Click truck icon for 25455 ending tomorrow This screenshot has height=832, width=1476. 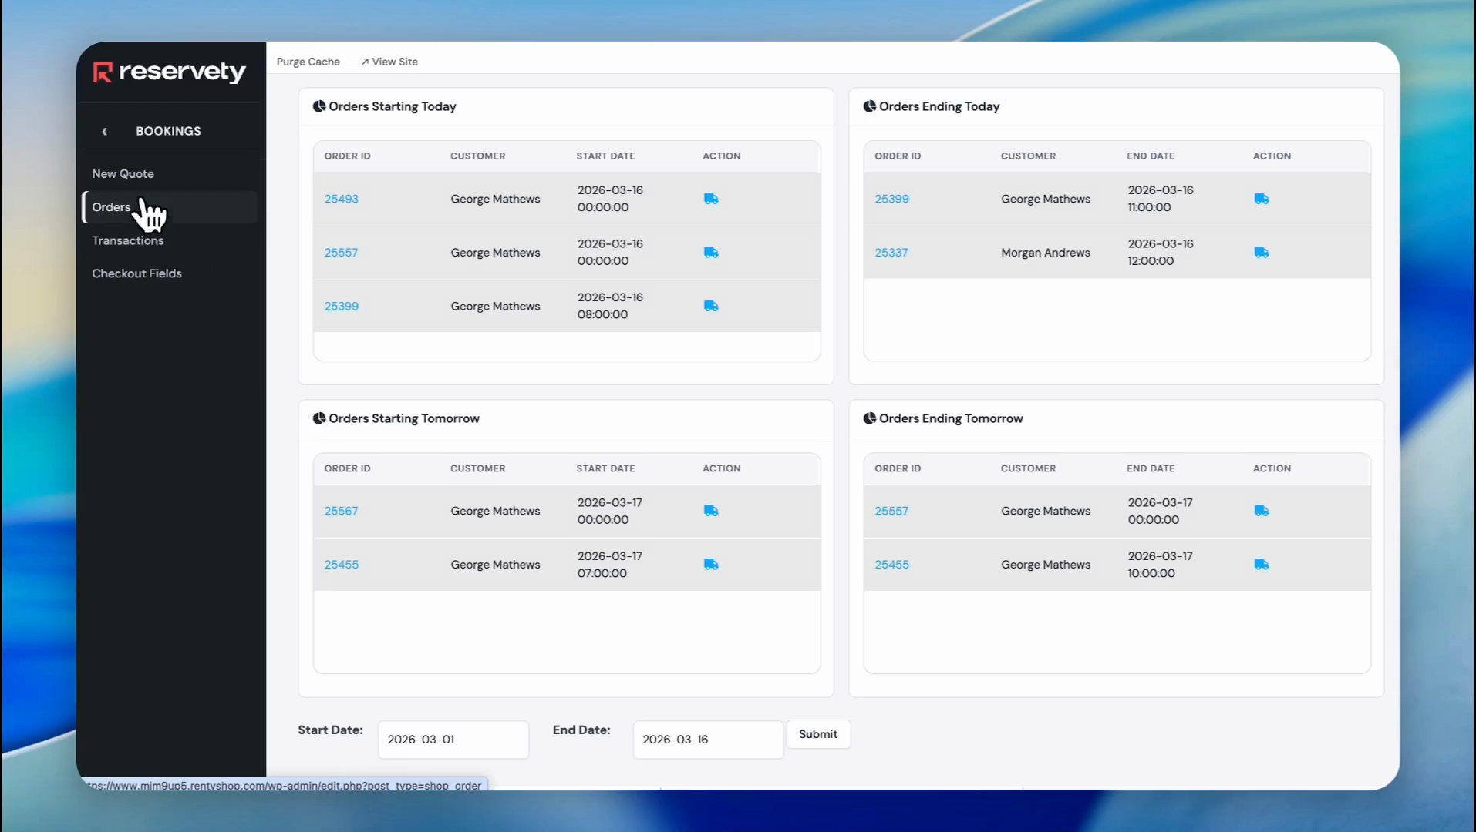tap(1262, 565)
